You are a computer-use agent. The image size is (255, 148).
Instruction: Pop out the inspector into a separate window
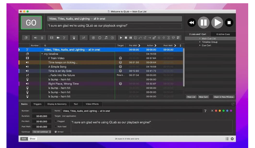pyautogui.click(x=233, y=104)
